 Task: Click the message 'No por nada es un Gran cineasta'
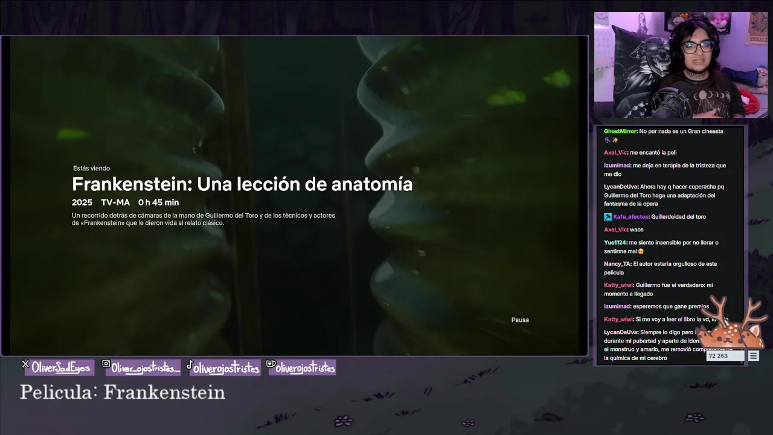[681, 131]
